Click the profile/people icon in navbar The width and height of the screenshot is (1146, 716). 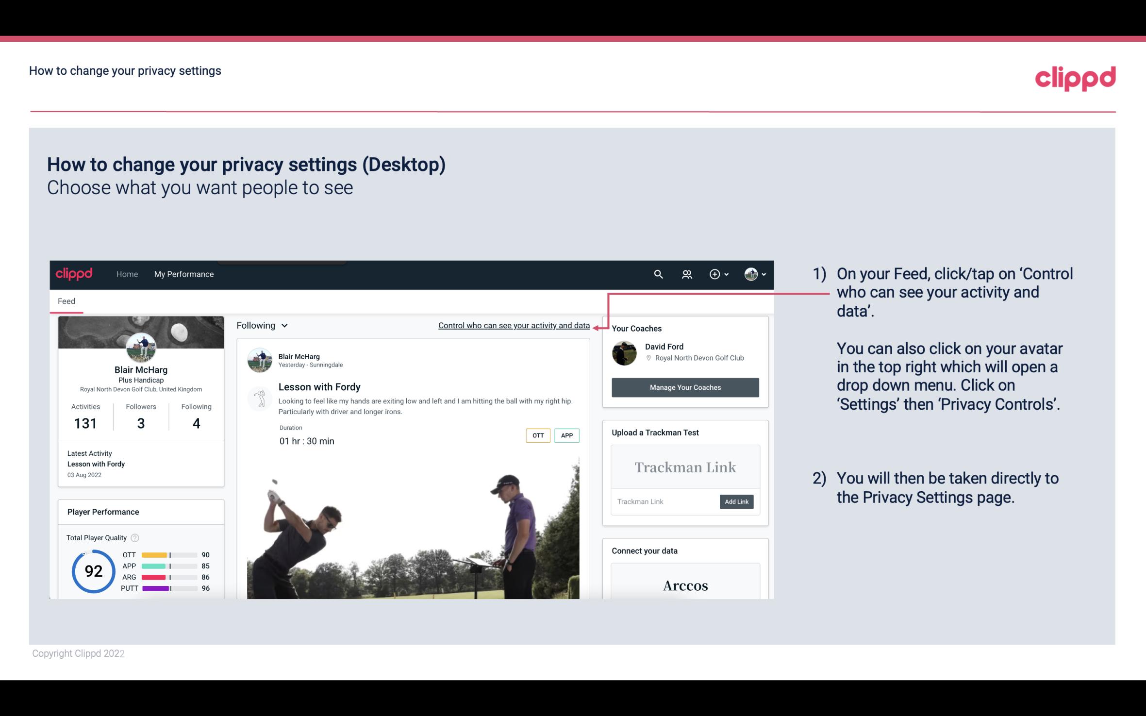[686, 274]
